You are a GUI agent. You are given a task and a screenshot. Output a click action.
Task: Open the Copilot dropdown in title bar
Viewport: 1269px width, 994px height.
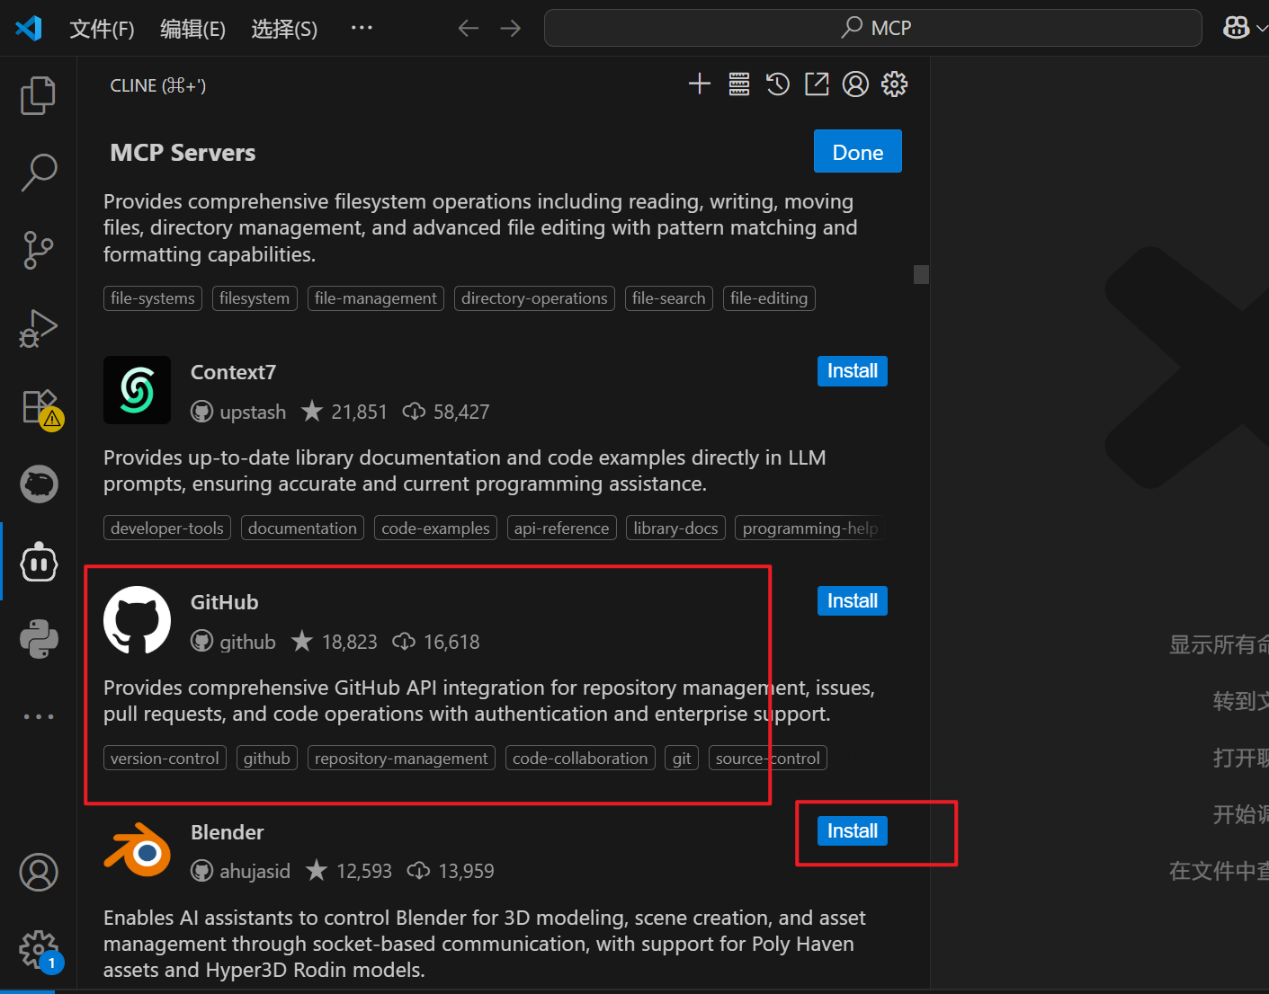pos(1245,28)
